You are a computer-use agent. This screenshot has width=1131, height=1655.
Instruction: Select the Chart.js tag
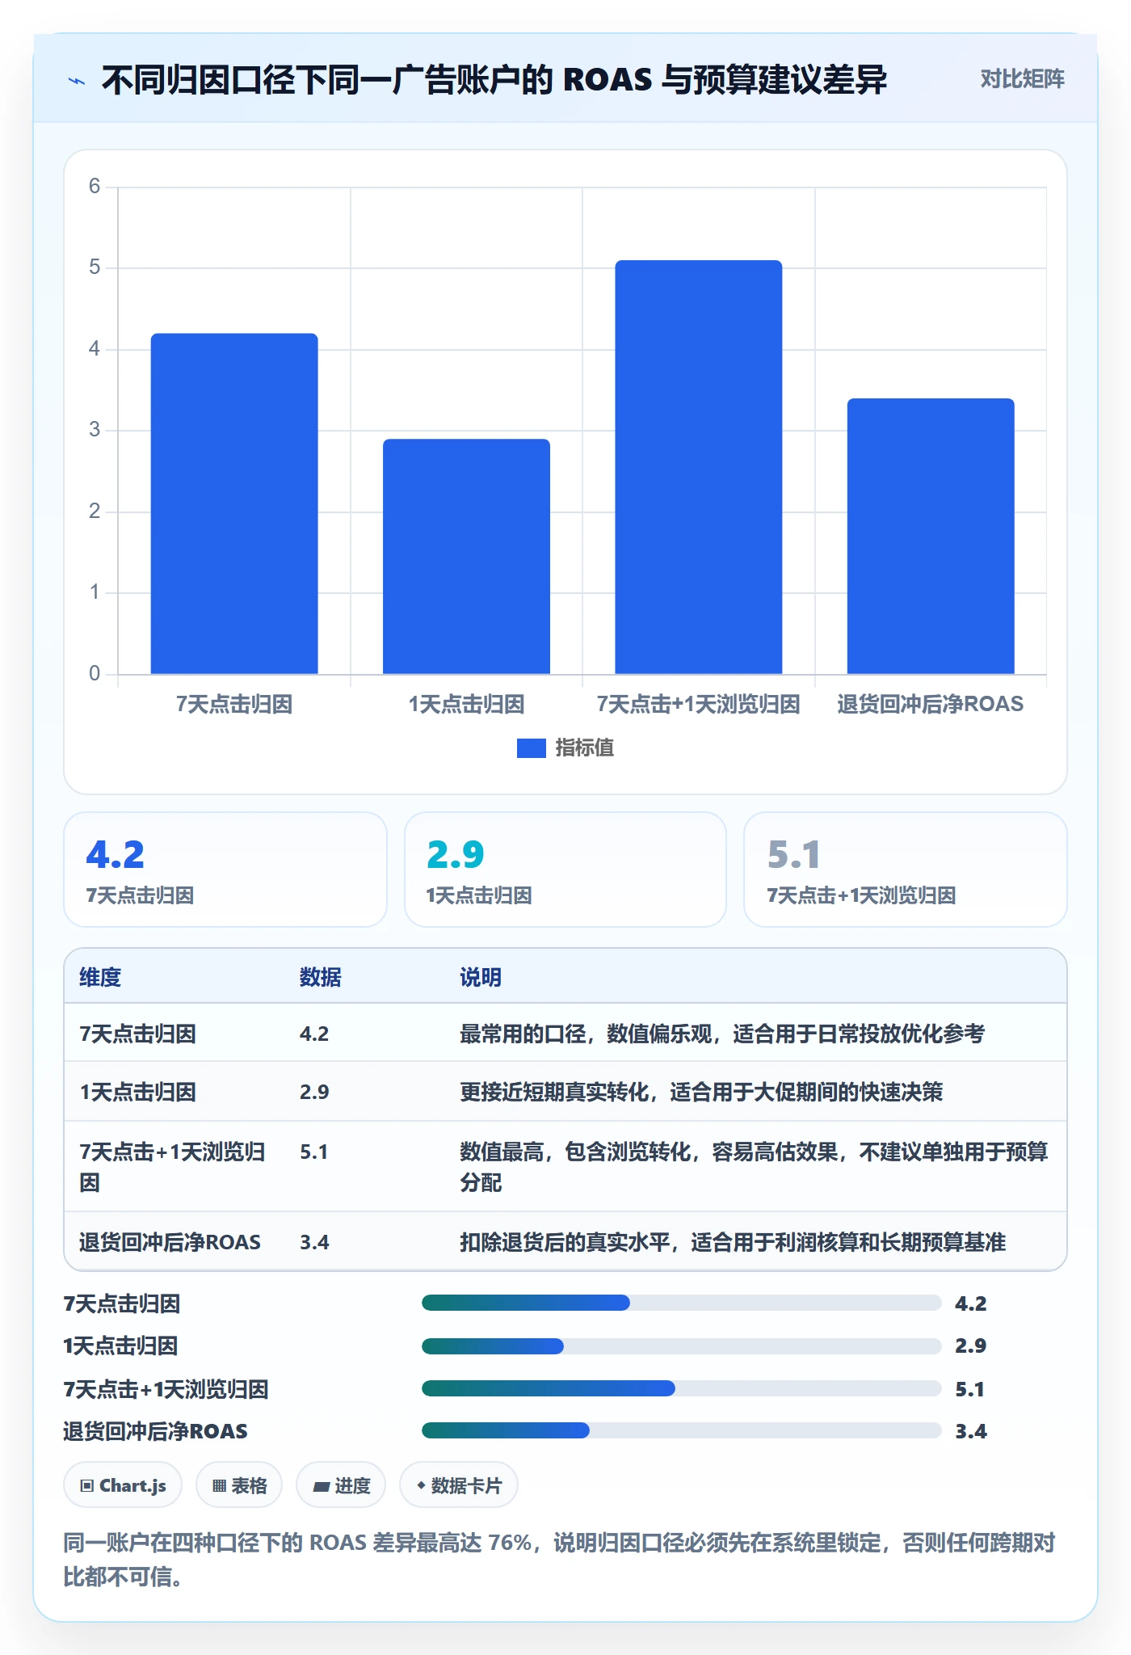(123, 1485)
